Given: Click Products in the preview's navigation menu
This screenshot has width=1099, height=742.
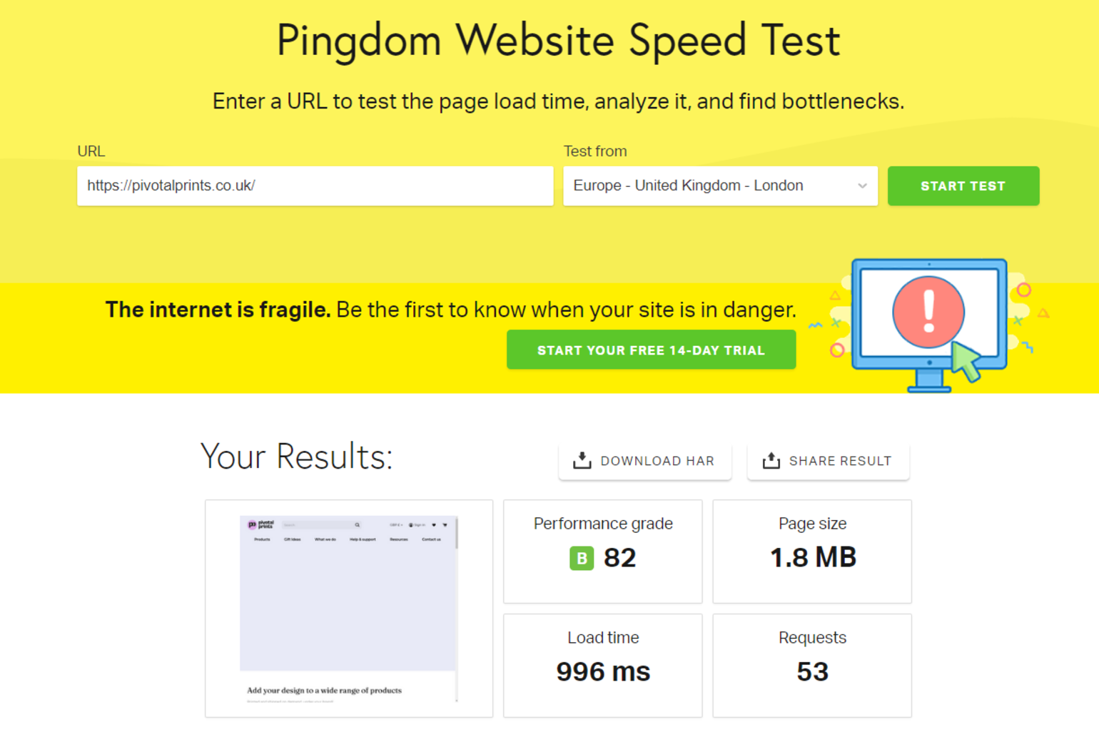Looking at the screenshot, I should coord(262,539).
